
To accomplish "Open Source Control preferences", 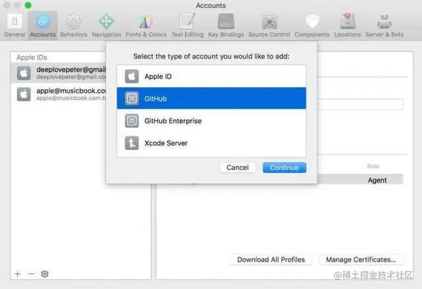I will [x=269, y=26].
